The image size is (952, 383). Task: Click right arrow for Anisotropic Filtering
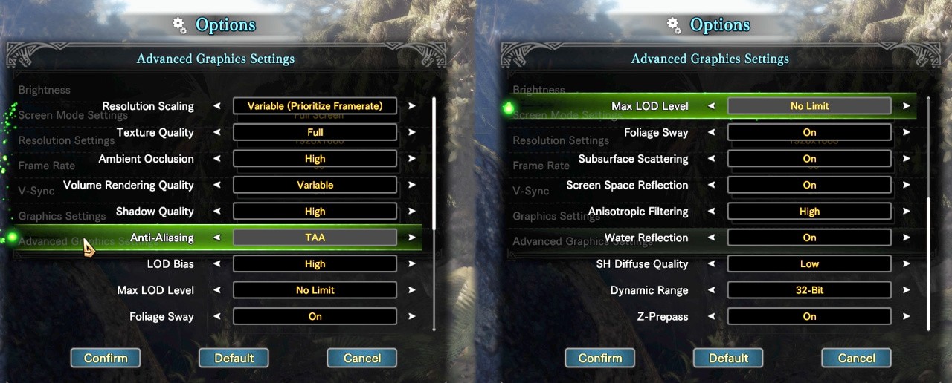click(906, 212)
